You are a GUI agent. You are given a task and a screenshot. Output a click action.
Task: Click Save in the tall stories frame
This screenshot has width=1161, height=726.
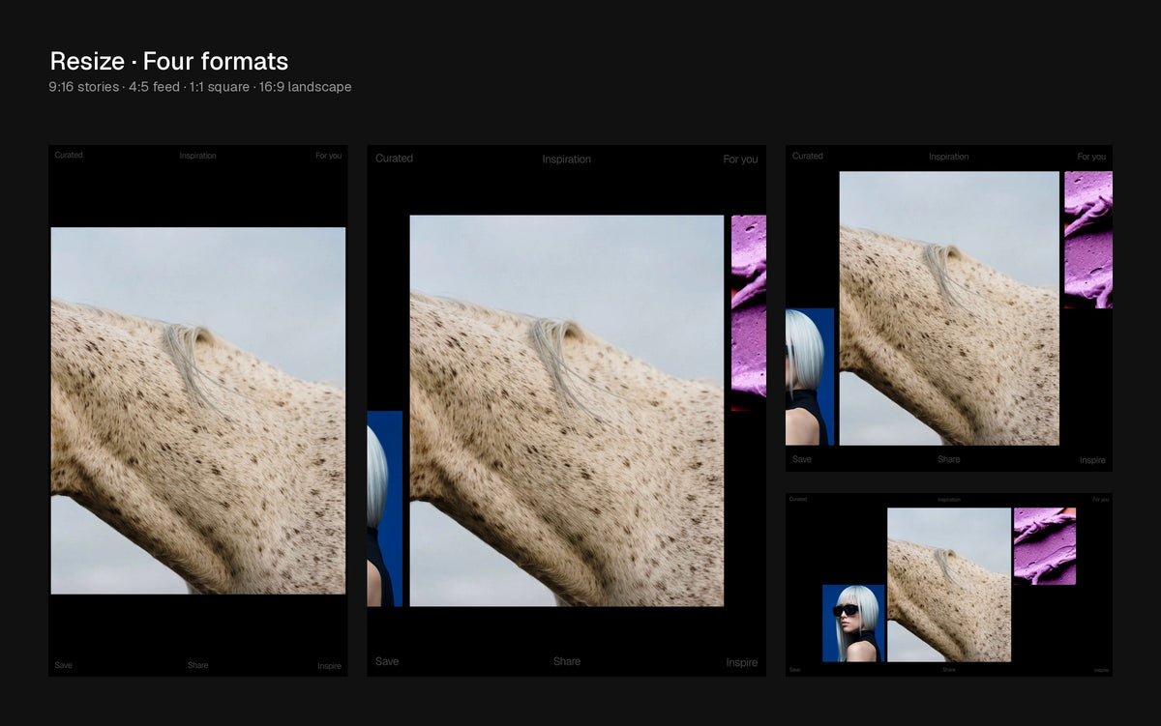coord(63,665)
